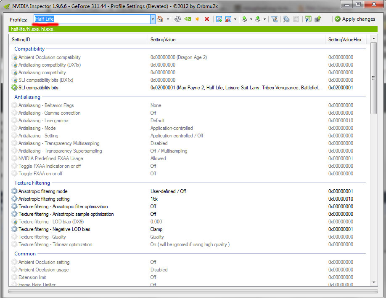Click the green up-arrow toolbar icon
386x298 pixels.
click(318, 19)
